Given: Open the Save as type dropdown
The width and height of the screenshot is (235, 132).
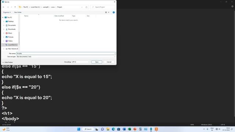Looking at the screenshot, I should 66,56.
